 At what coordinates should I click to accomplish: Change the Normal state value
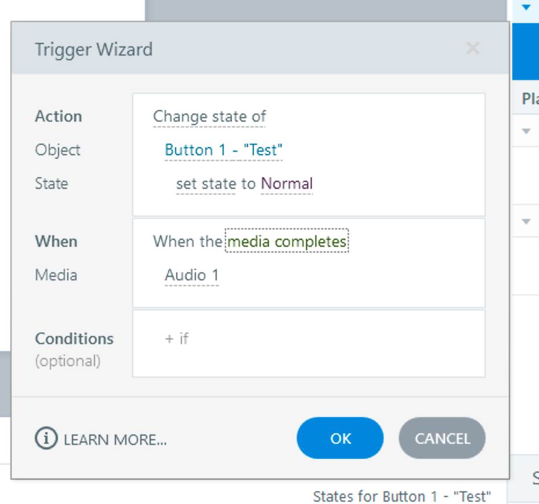[287, 184]
